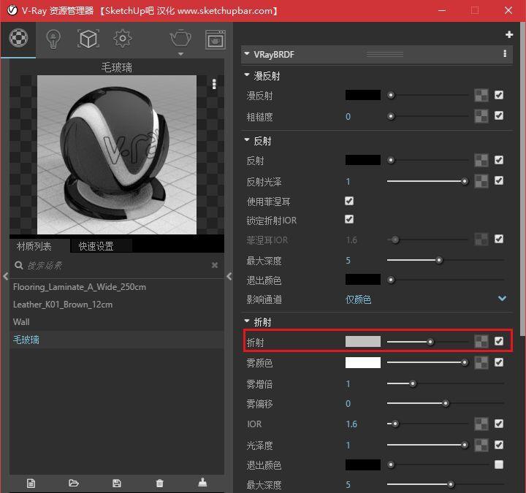Collapse the 折射 section
Screen dimensions: 526x493
tap(247, 321)
